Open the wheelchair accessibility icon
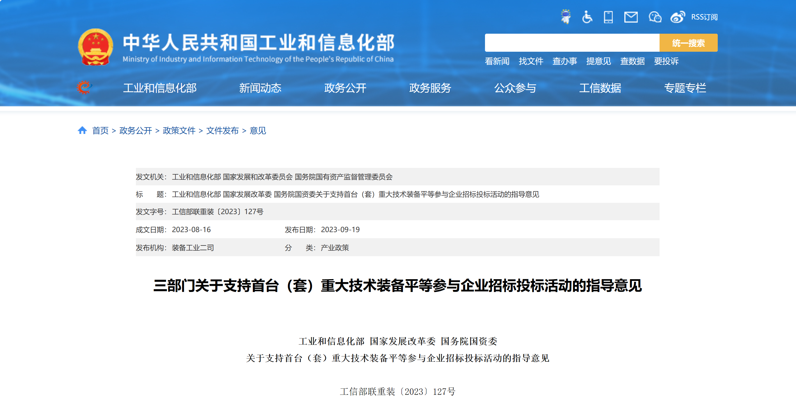 tap(587, 17)
